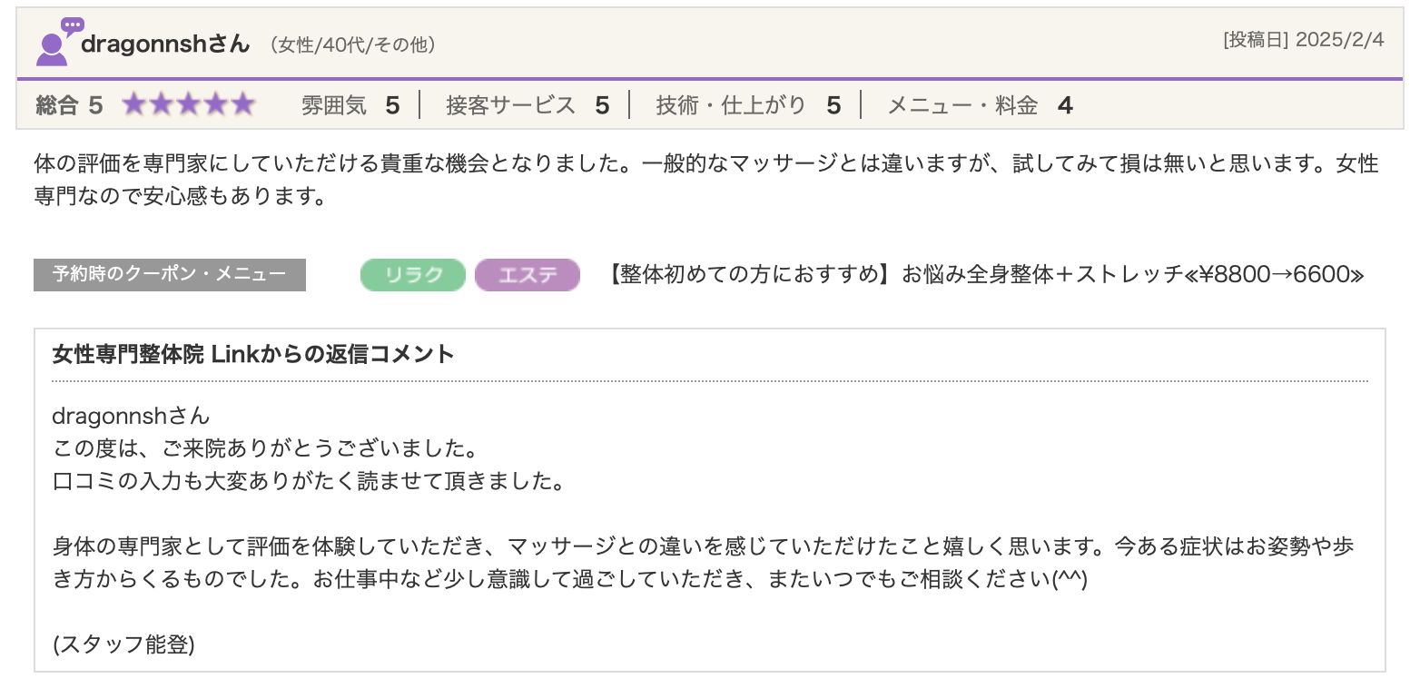Select the 技術・仕上がり rating item
This screenshot has height=698, width=1420.
pos(748,106)
